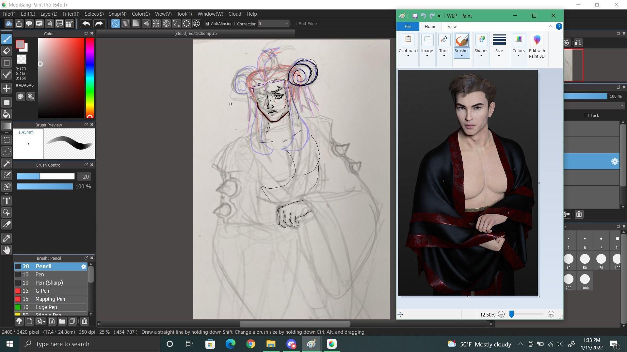Click the delete brush trash icon
627x352 pixels.
coord(85,321)
